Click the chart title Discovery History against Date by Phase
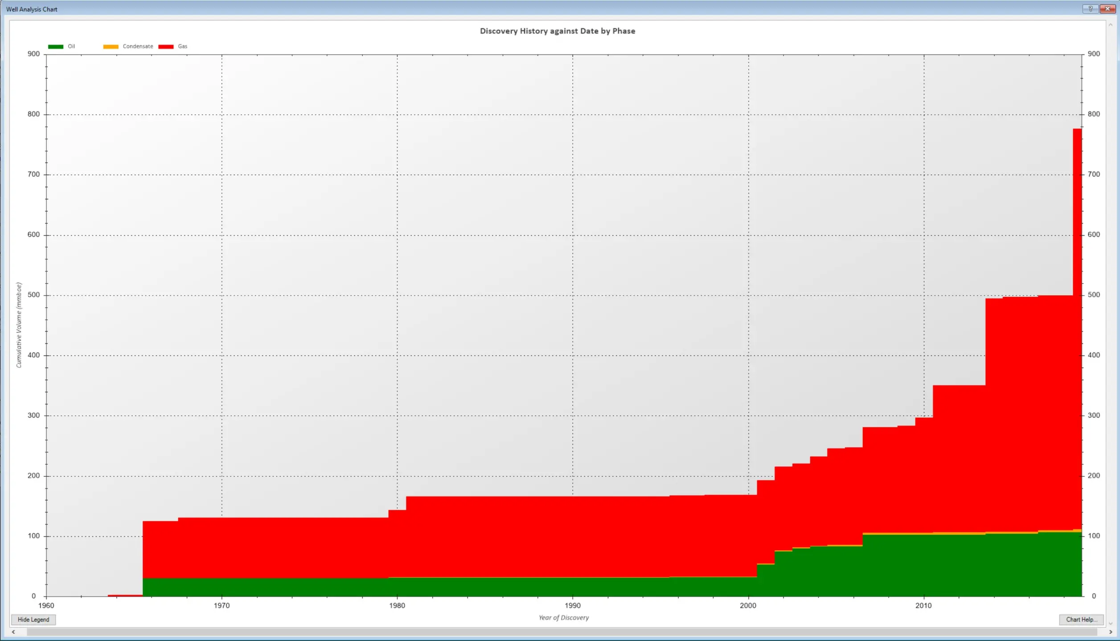The height and width of the screenshot is (641, 1120). point(558,31)
